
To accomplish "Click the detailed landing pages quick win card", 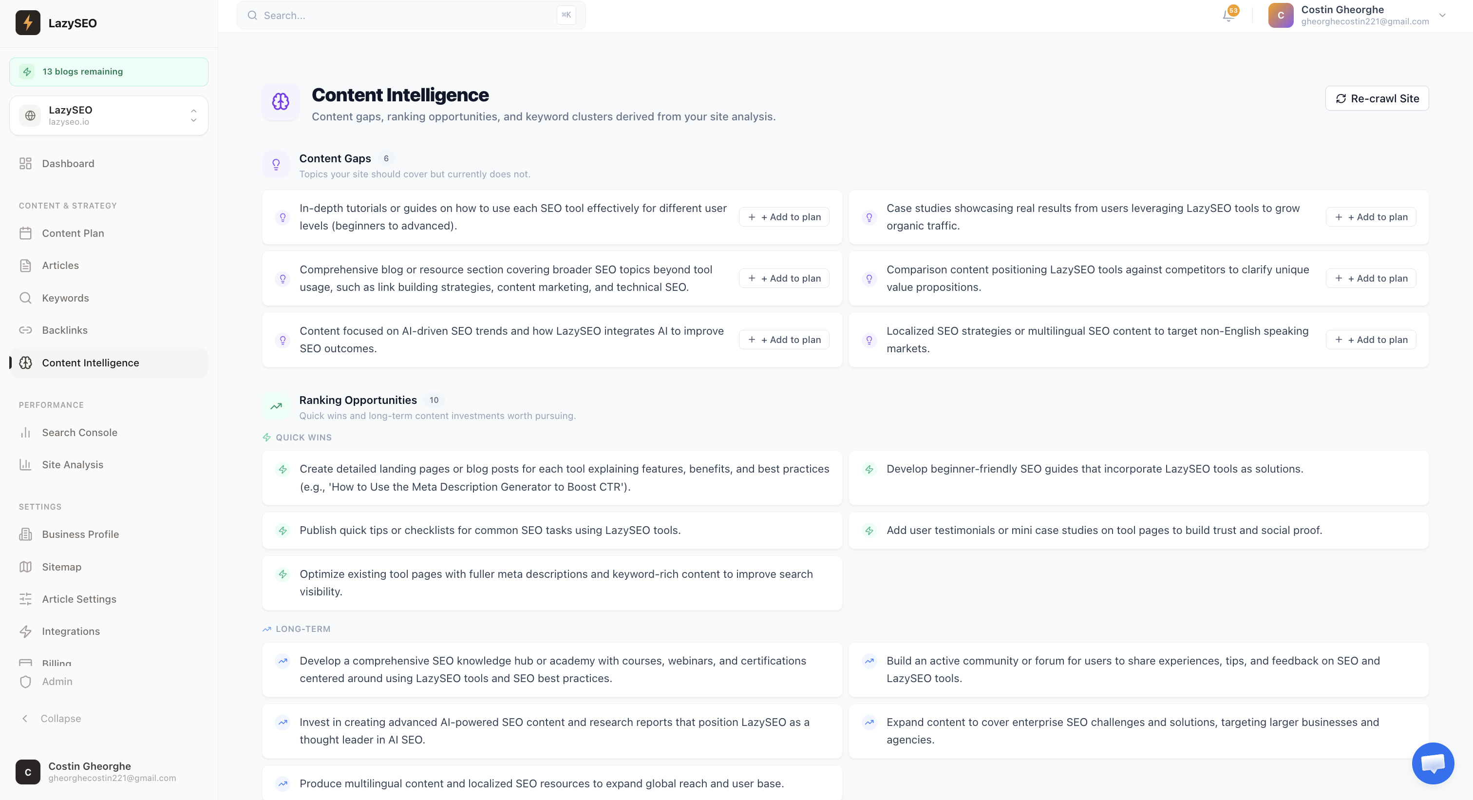I will click(552, 477).
